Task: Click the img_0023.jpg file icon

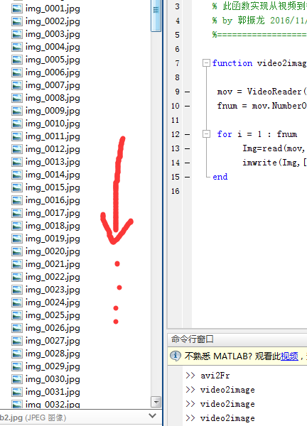Action: [x=17, y=290]
